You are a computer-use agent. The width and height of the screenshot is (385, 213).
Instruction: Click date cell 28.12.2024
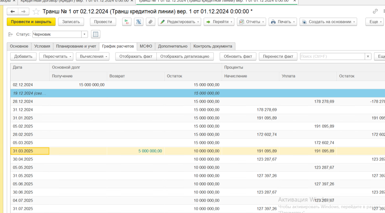pos(30,101)
